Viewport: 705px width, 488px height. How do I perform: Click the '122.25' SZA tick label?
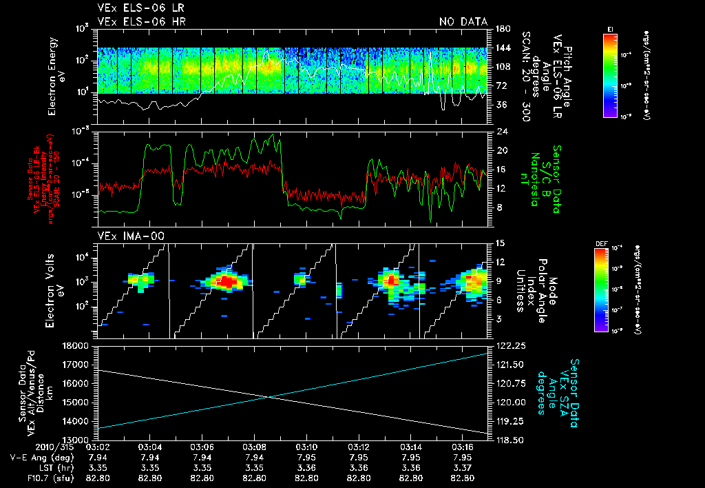click(x=510, y=346)
